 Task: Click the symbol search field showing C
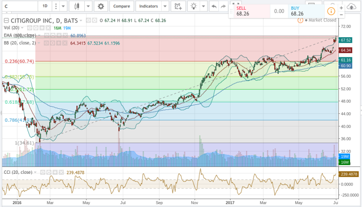(x=20, y=6)
